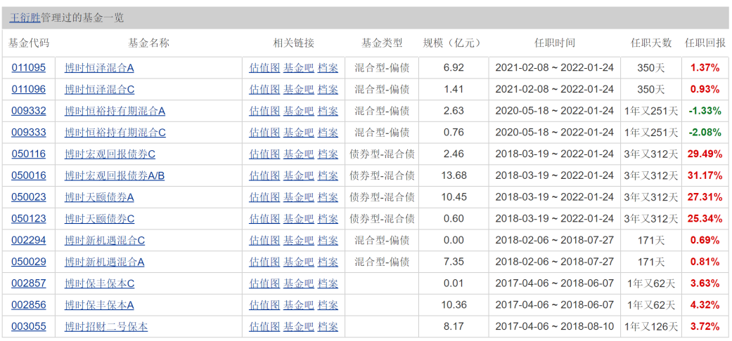
Task: Open the 博时新机遇混合C fund name link
Action: pyautogui.click(x=104, y=241)
